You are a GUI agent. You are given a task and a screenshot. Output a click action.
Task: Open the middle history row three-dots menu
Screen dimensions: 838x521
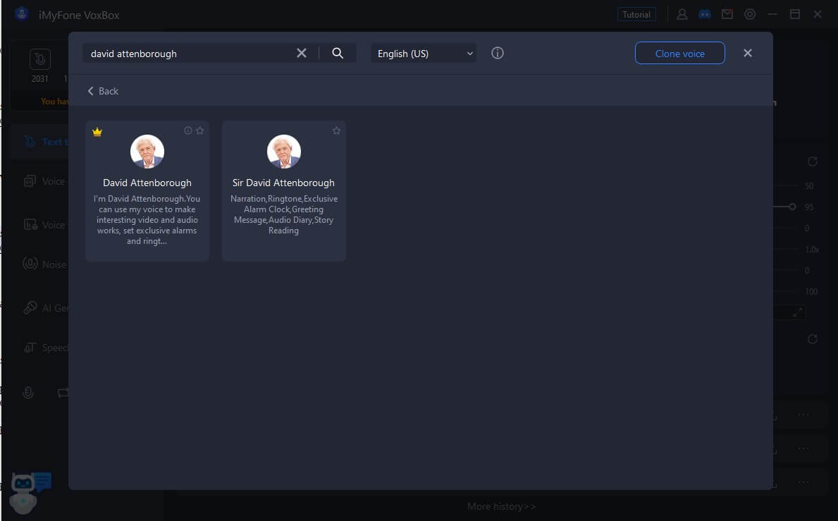coord(803,448)
